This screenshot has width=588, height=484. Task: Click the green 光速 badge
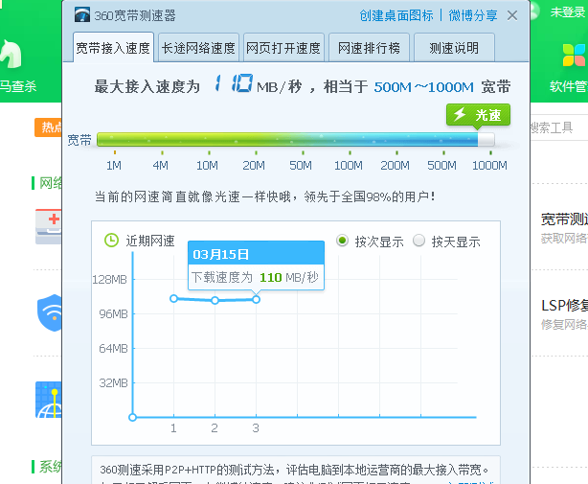click(478, 115)
